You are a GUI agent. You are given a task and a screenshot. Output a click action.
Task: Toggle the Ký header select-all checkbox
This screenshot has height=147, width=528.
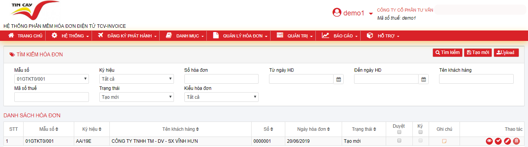421,132
